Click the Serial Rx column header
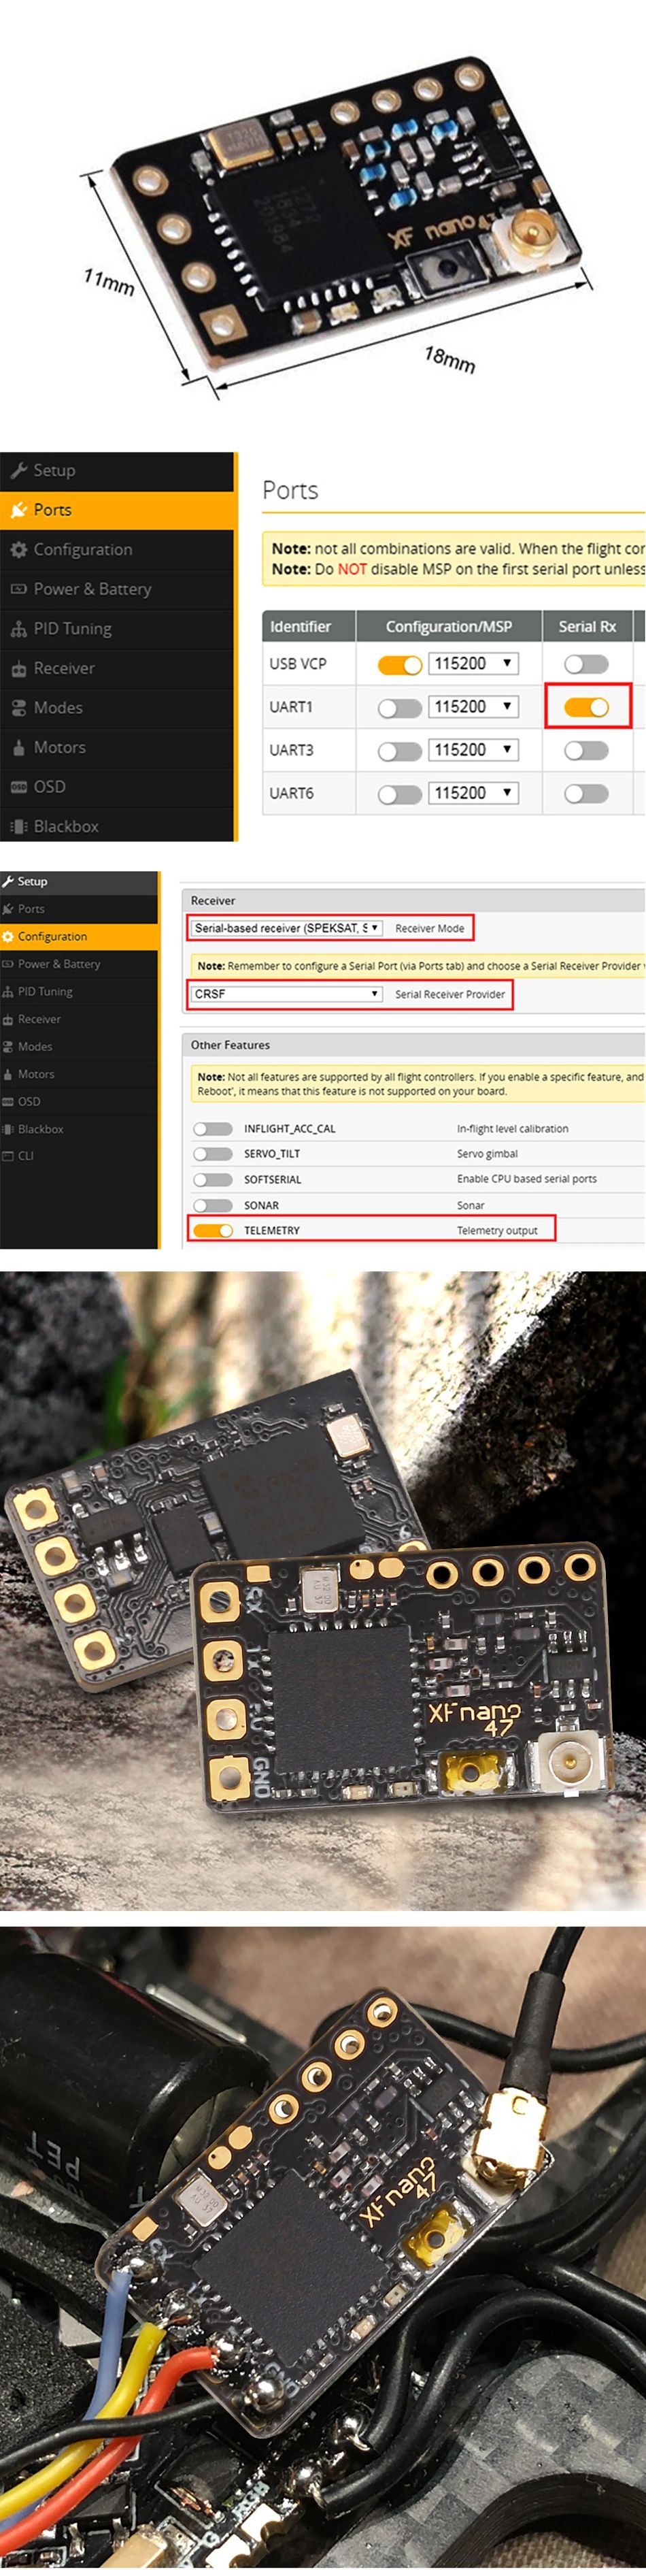The width and height of the screenshot is (646, 2576). coord(587,626)
